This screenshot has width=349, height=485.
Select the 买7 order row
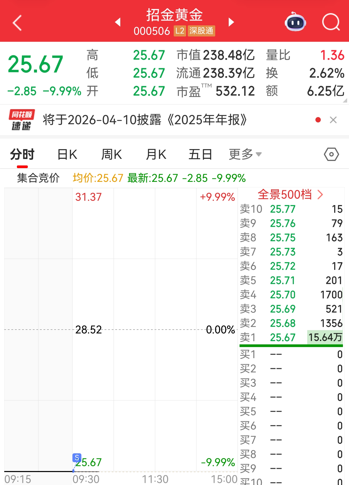[x=291, y=440]
